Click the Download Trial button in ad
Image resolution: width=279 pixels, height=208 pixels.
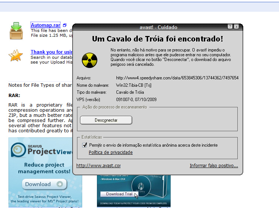pos(119,194)
